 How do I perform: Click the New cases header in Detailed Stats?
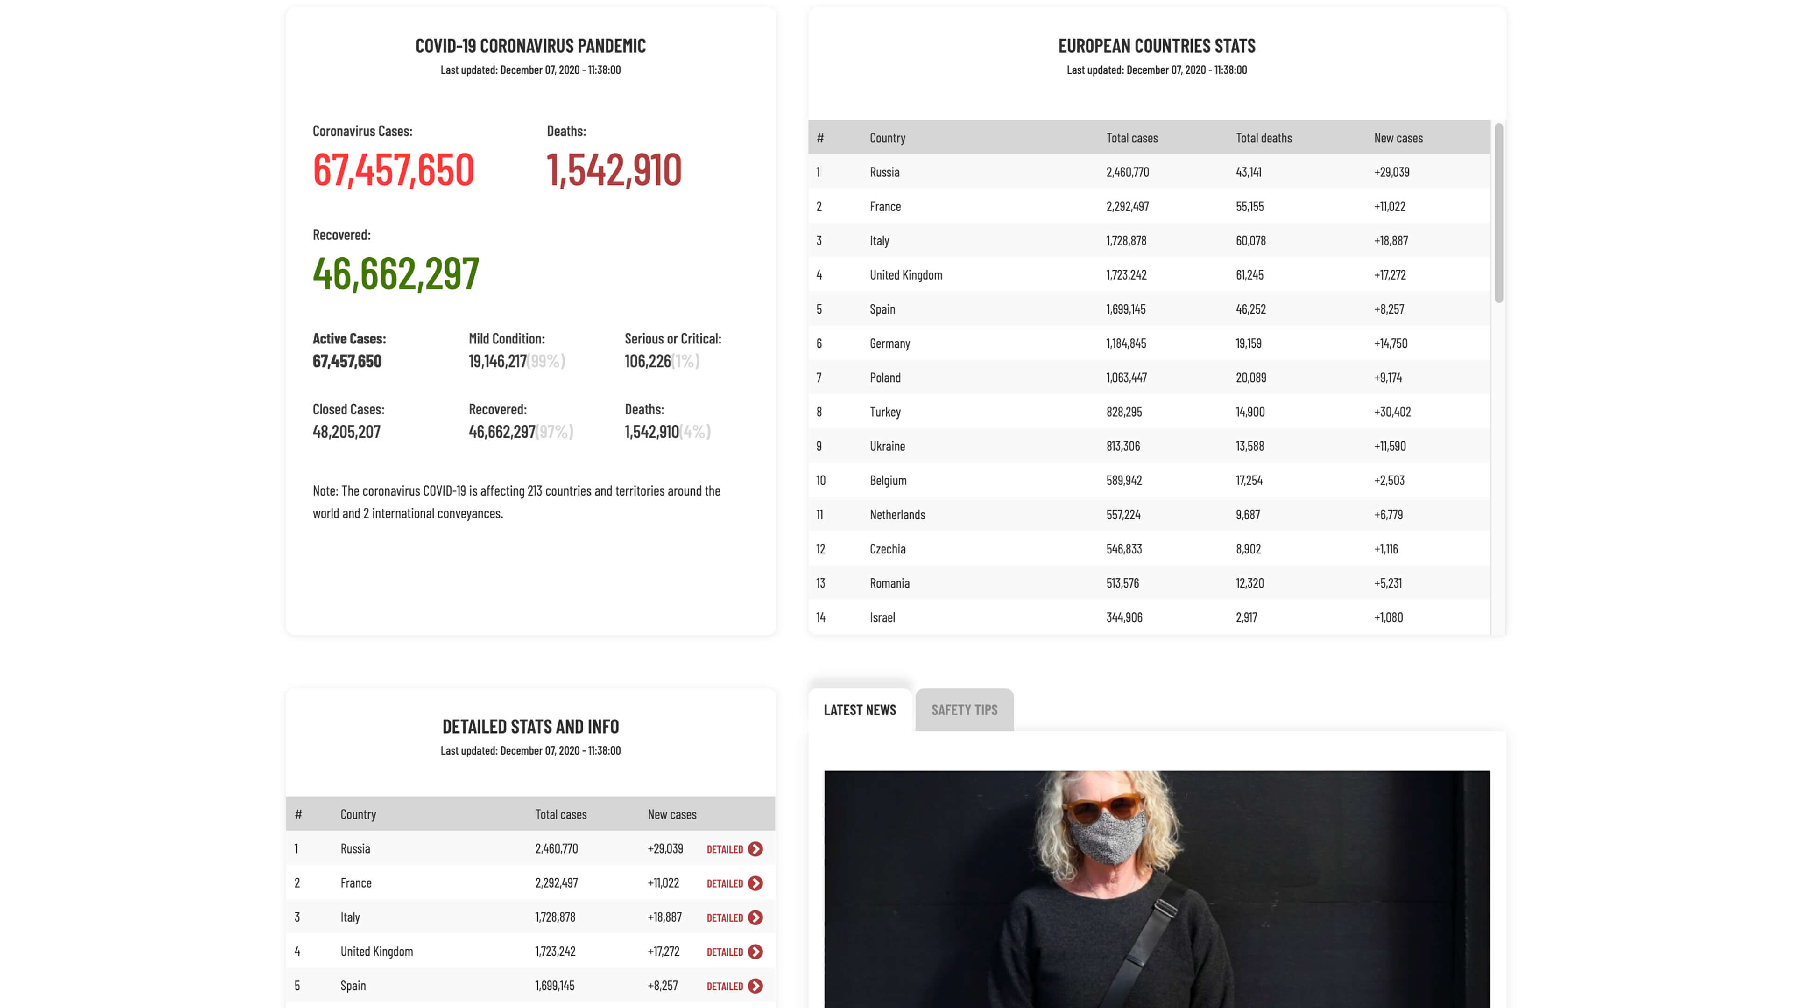coord(672,814)
